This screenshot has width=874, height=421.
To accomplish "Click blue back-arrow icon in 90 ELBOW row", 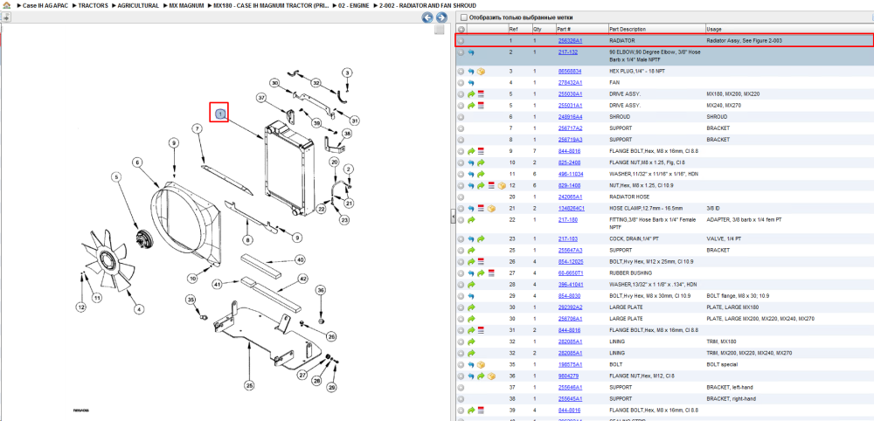I will (x=471, y=52).
